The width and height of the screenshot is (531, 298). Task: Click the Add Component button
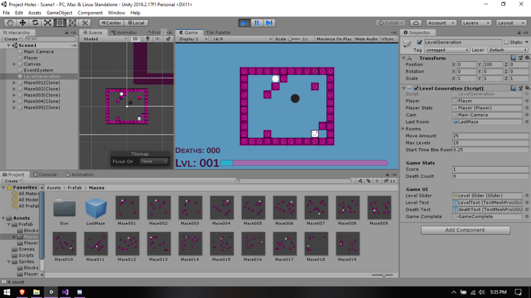pyautogui.click(x=465, y=230)
